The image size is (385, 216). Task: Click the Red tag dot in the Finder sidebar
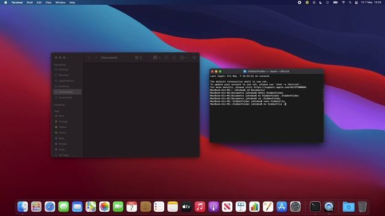click(56, 116)
